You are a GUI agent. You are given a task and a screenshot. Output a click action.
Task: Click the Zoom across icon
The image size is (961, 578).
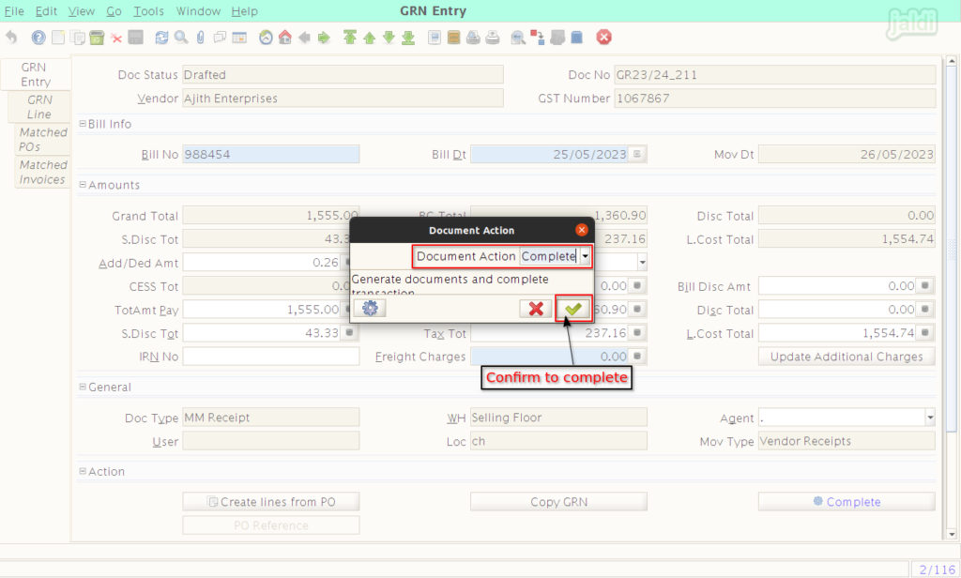point(518,38)
